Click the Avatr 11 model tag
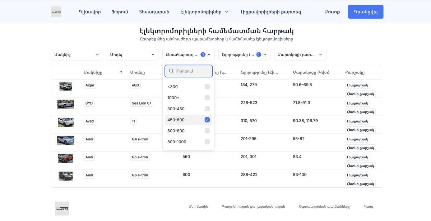Screen dimensions: 431x221 pyautogui.click(x=134, y=121)
